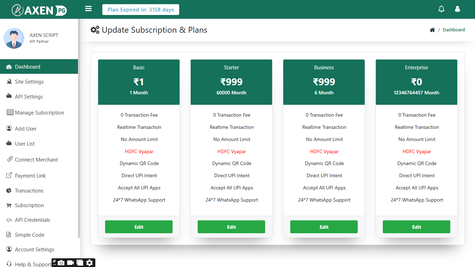Click the Dashboard breadcrumb link
Viewport: 475px width, 267px height.
tap(454, 30)
